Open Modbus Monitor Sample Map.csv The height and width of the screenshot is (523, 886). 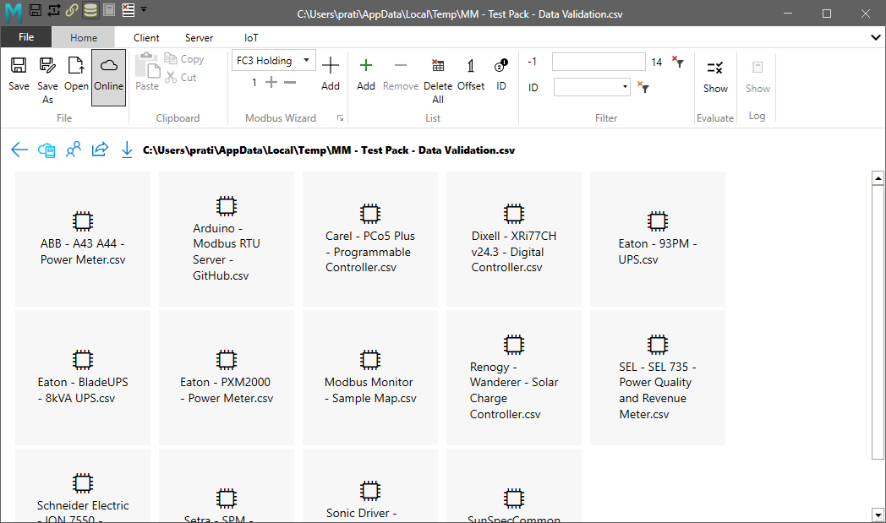(x=370, y=378)
